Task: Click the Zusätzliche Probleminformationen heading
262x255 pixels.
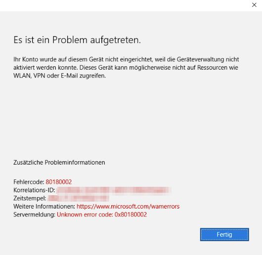Action: click(x=59, y=162)
